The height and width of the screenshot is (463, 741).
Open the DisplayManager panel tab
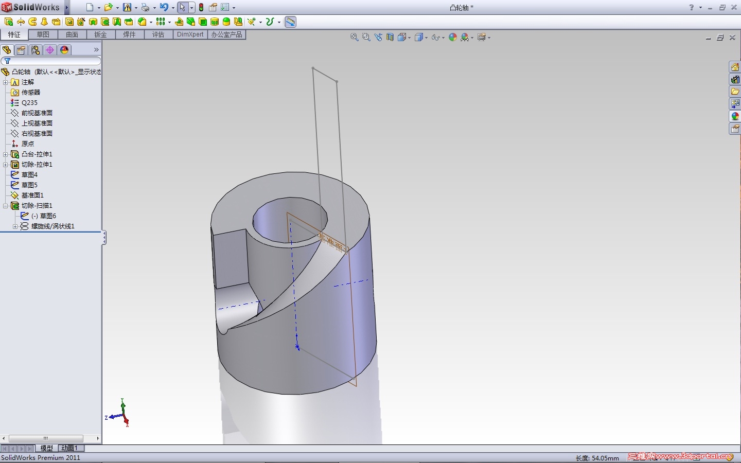click(x=64, y=50)
